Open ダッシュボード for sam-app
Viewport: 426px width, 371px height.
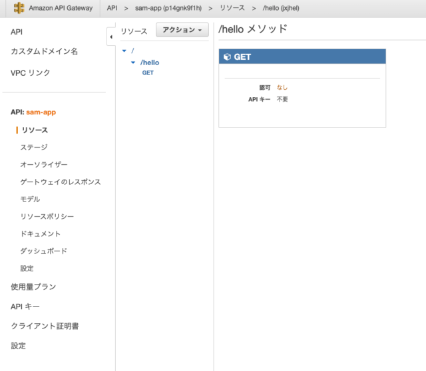tap(44, 251)
